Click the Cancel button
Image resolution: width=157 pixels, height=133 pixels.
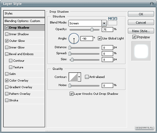click(x=141, y=22)
